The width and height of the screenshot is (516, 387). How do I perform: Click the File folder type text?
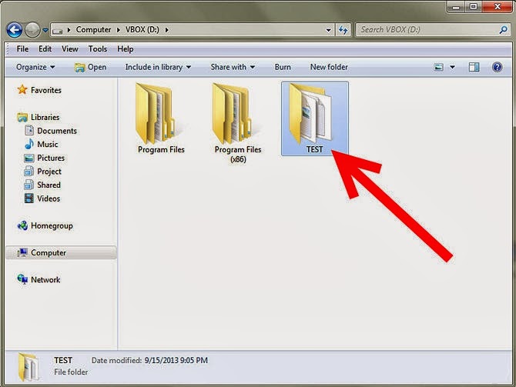71,372
